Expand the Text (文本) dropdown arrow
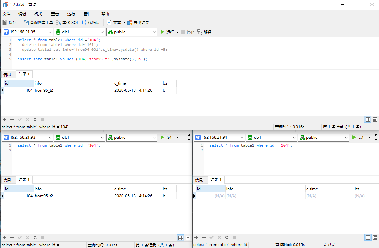Image resolution: width=379 pixels, height=248 pixels. (124, 23)
